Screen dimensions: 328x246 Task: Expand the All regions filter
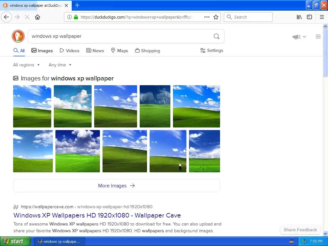pyautogui.click(x=26, y=65)
